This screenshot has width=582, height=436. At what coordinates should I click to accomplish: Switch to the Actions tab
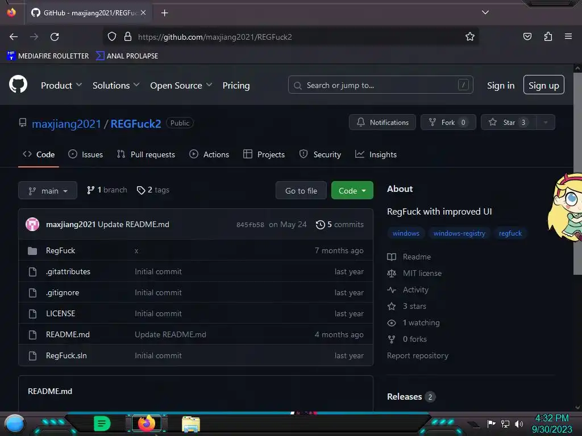tap(209, 154)
